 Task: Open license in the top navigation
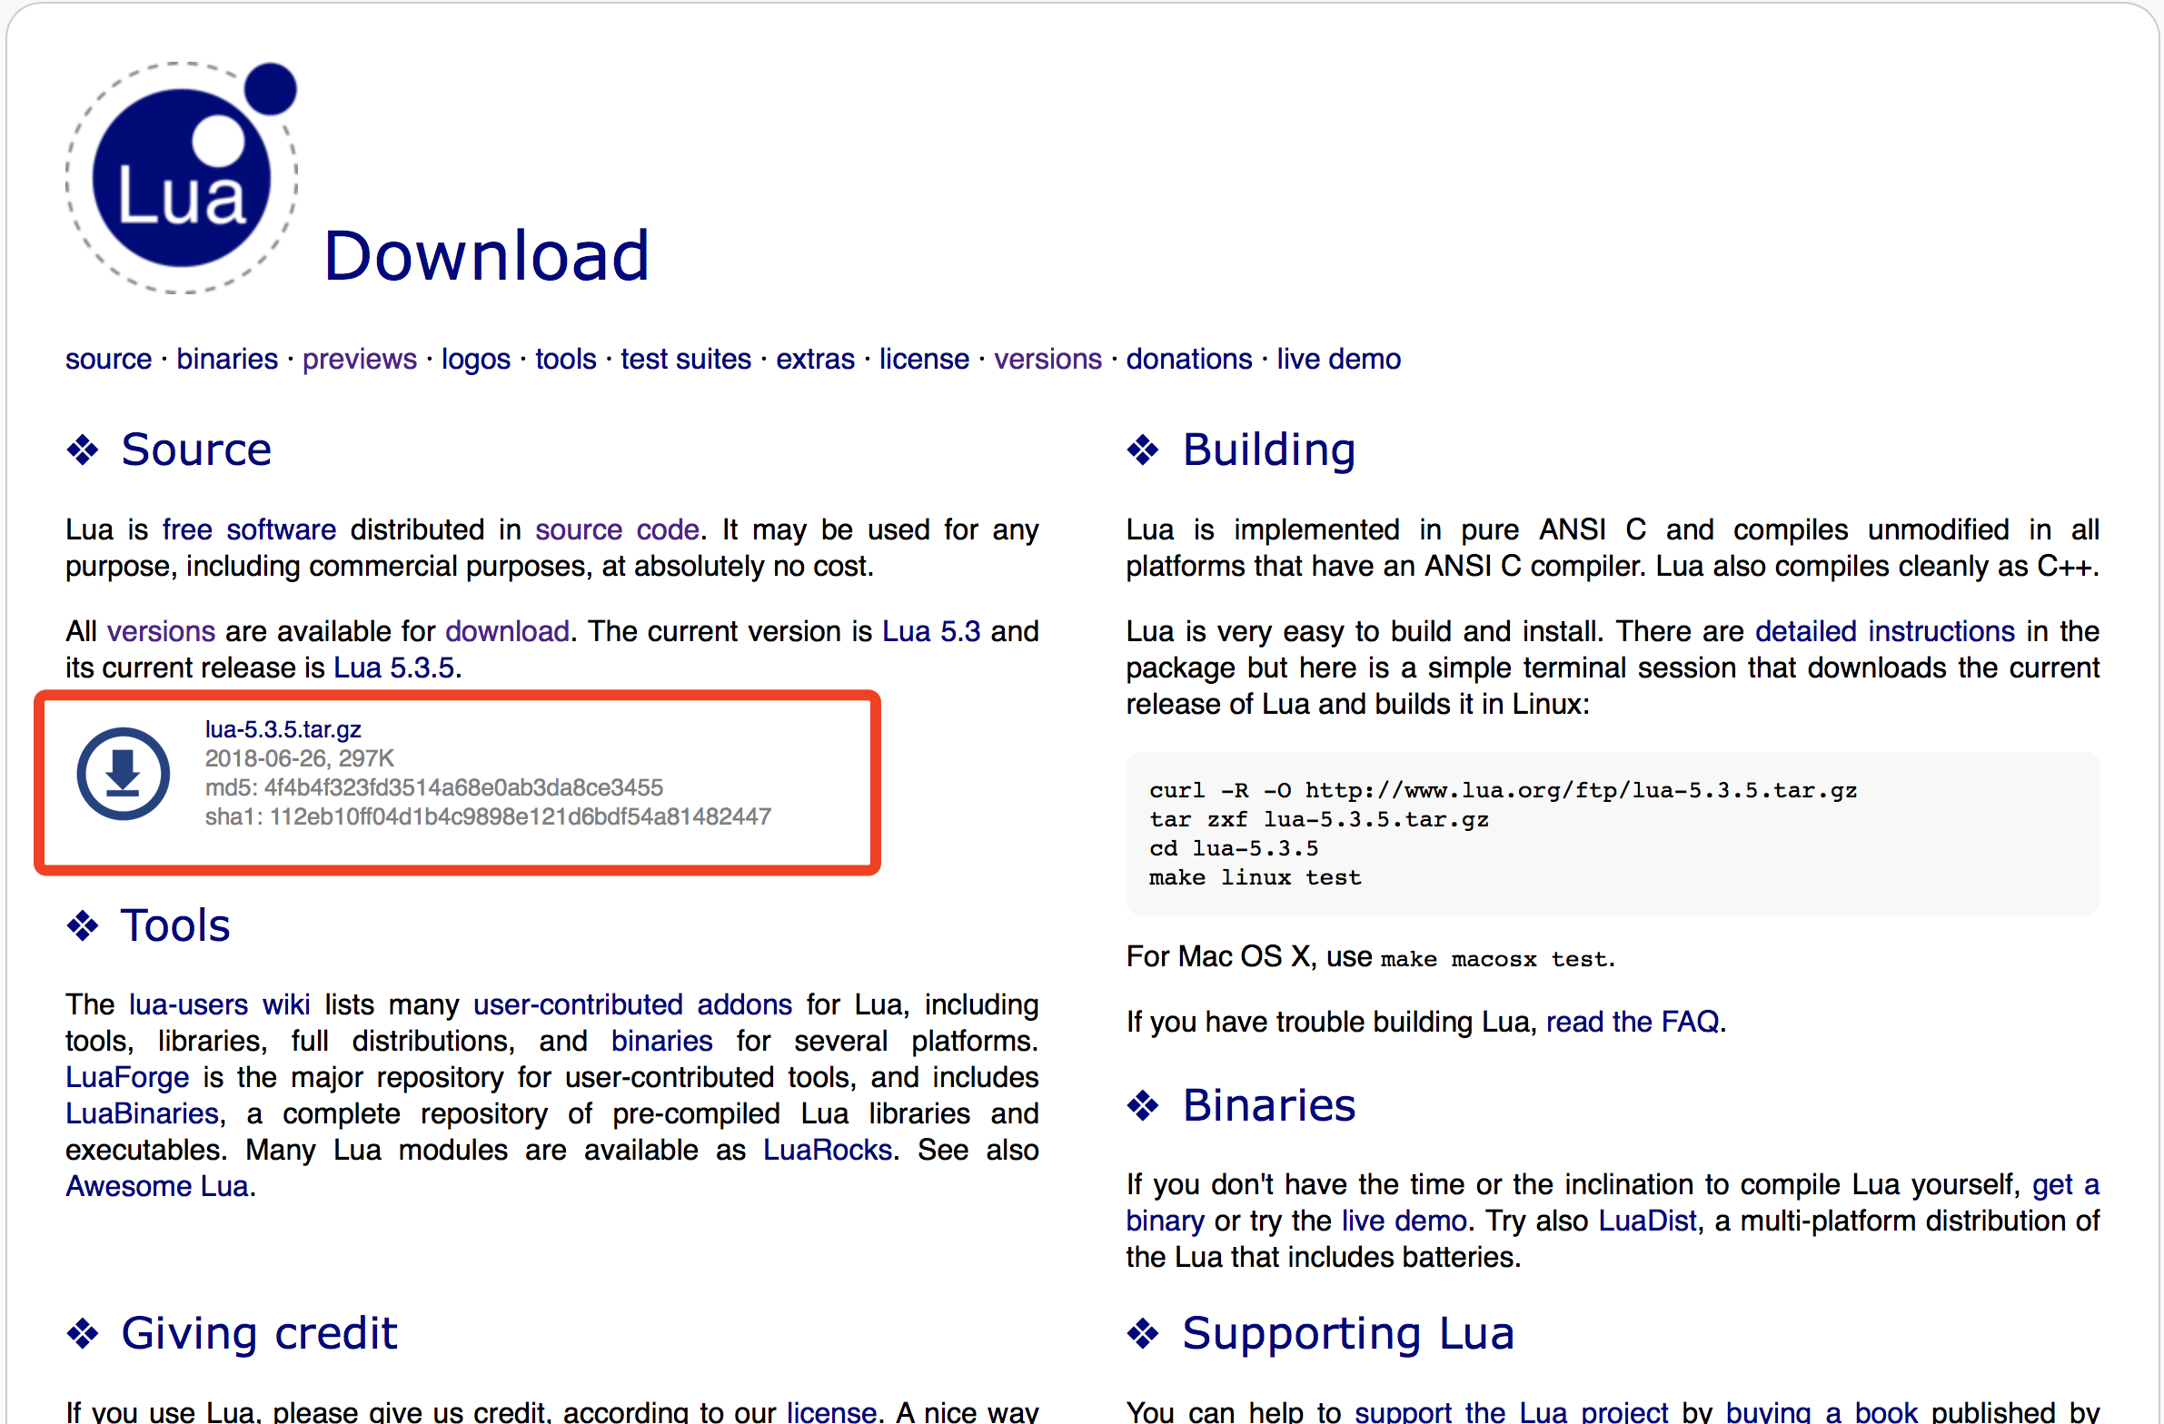pyautogui.click(x=924, y=359)
